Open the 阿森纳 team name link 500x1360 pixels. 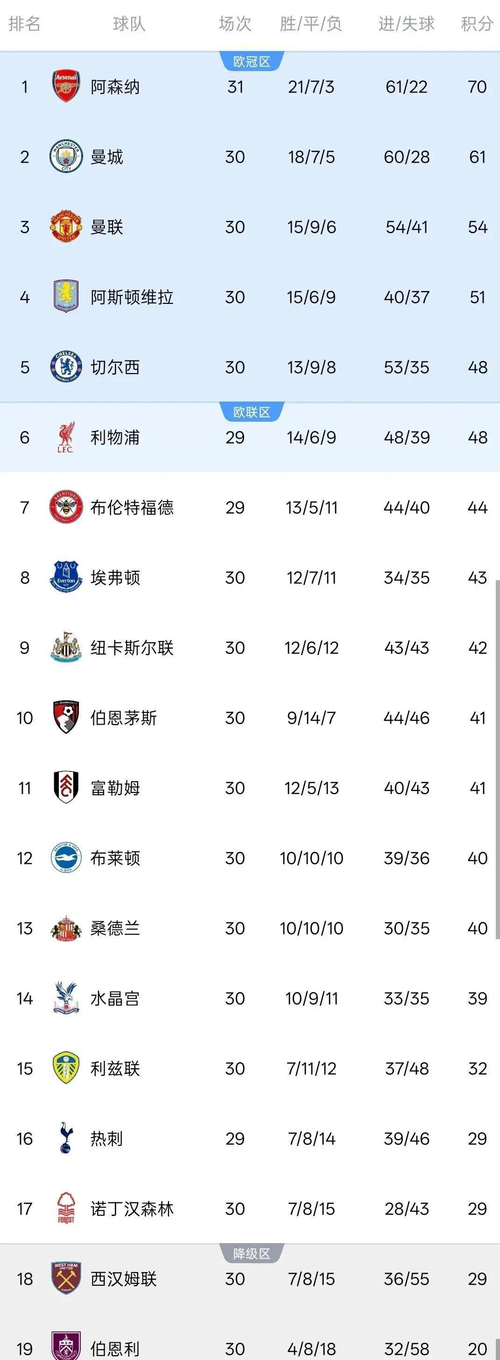tap(115, 86)
